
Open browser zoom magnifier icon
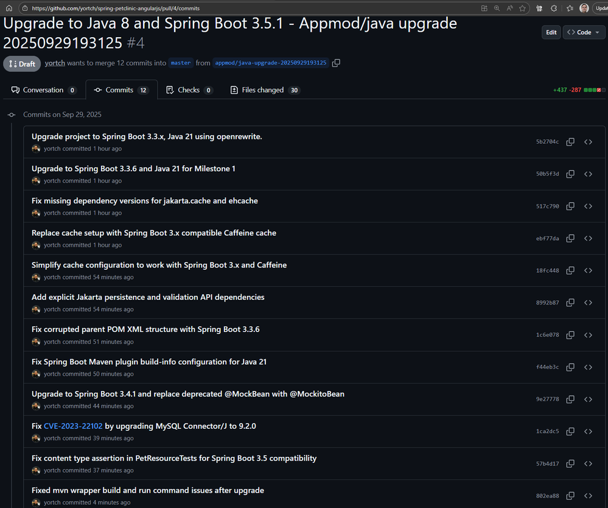click(x=497, y=8)
